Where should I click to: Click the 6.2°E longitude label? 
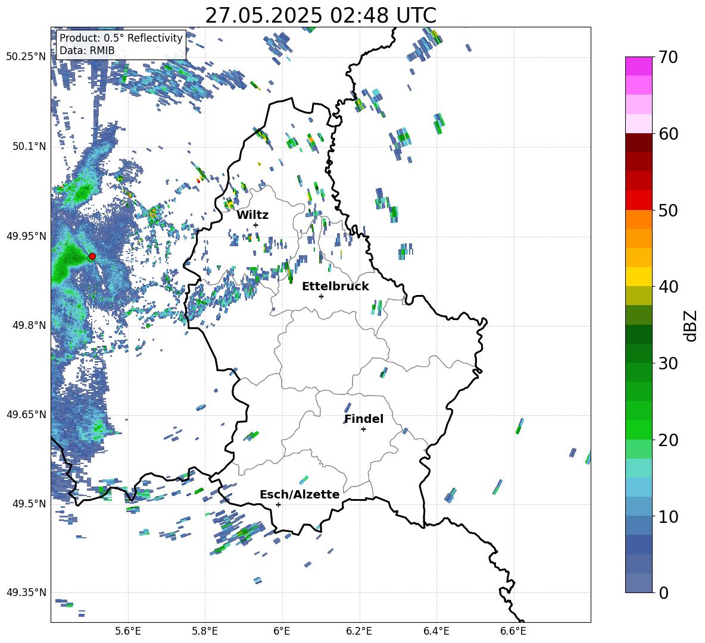pyautogui.click(x=359, y=632)
